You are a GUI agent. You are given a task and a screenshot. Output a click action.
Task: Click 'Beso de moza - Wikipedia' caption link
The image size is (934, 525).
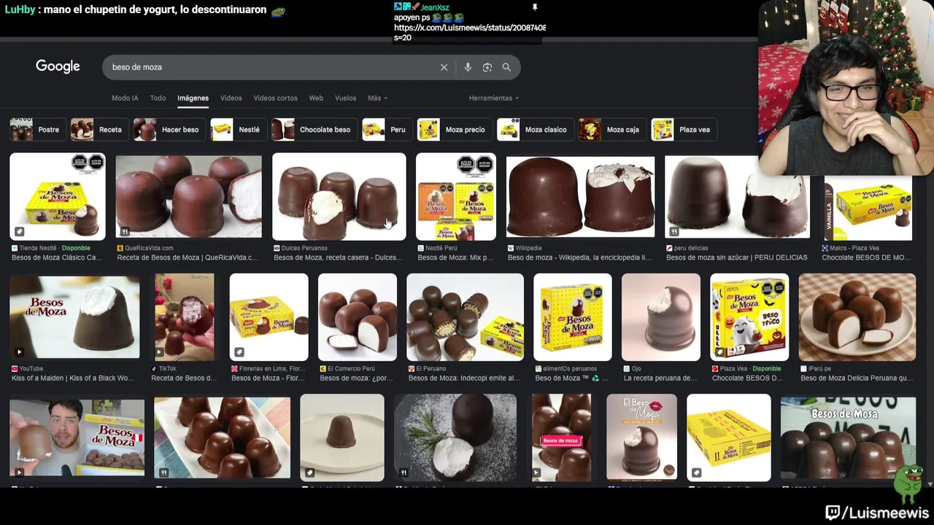pyautogui.click(x=579, y=257)
